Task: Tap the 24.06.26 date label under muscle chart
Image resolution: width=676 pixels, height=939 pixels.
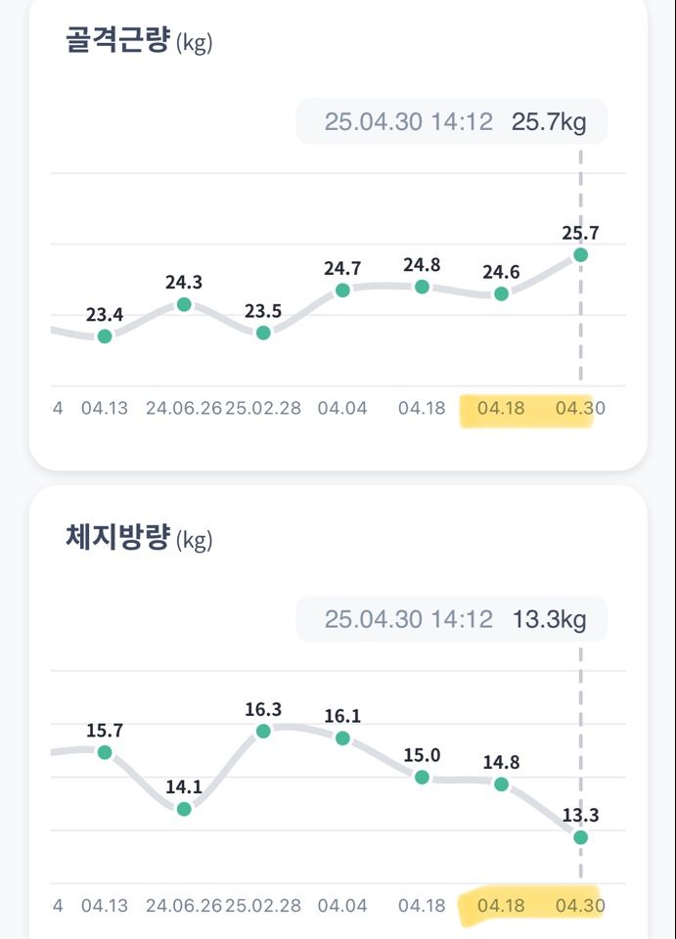Action: (184, 409)
